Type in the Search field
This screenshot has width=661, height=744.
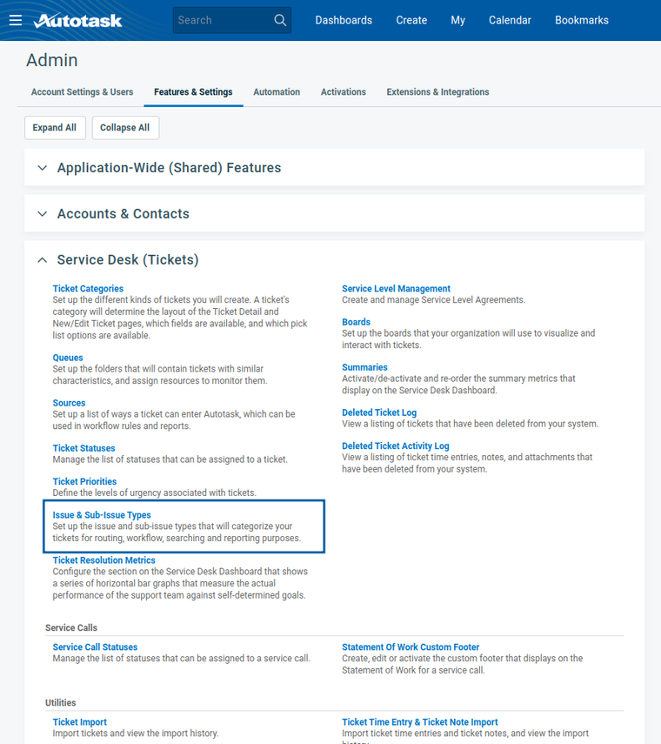(222, 20)
